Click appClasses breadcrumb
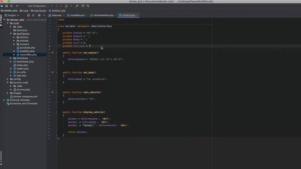This screenshot has width=301, height=169. pos(39,11)
